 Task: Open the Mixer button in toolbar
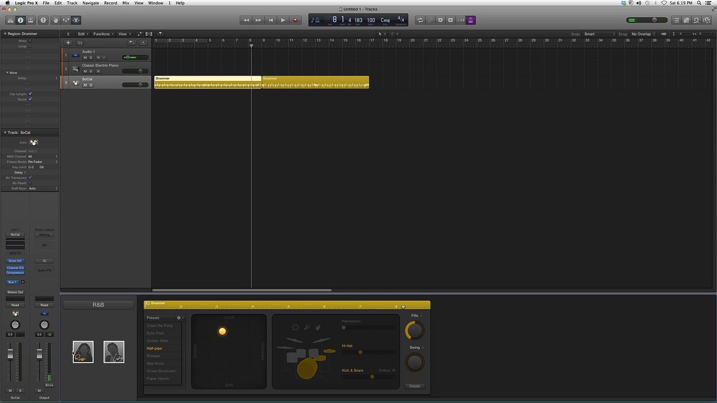tap(66, 20)
